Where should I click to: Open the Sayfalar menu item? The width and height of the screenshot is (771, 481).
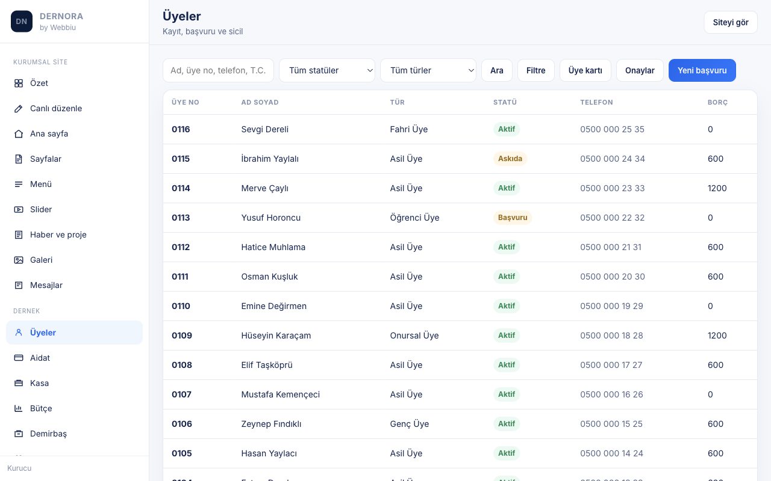pos(74,159)
